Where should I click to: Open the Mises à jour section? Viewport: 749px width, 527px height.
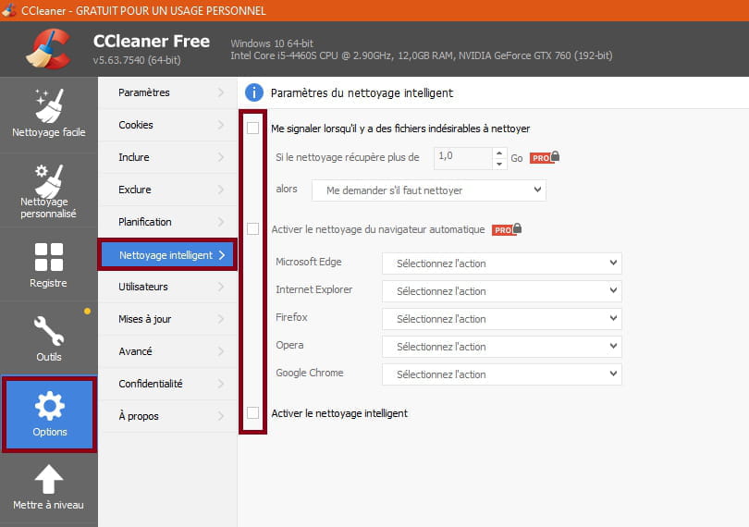pyautogui.click(x=167, y=319)
